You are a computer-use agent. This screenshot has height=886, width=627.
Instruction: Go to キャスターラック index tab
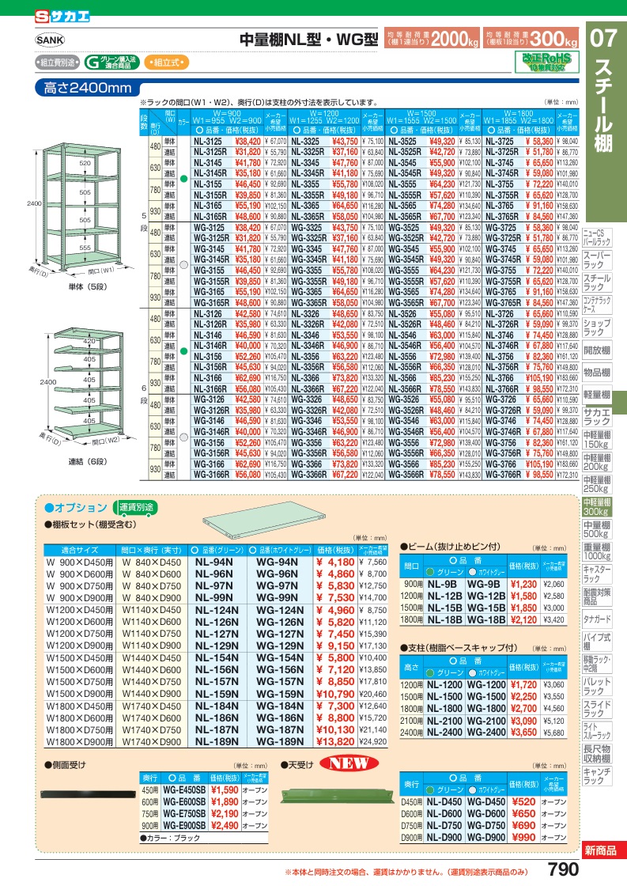pos(596,574)
